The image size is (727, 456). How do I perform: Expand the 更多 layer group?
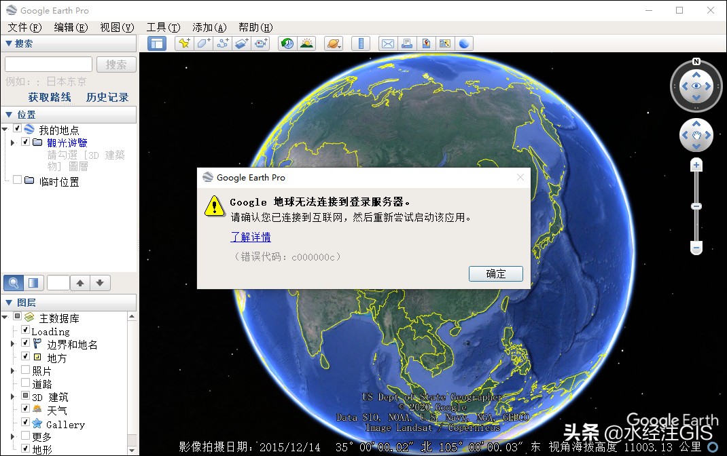pos(13,436)
